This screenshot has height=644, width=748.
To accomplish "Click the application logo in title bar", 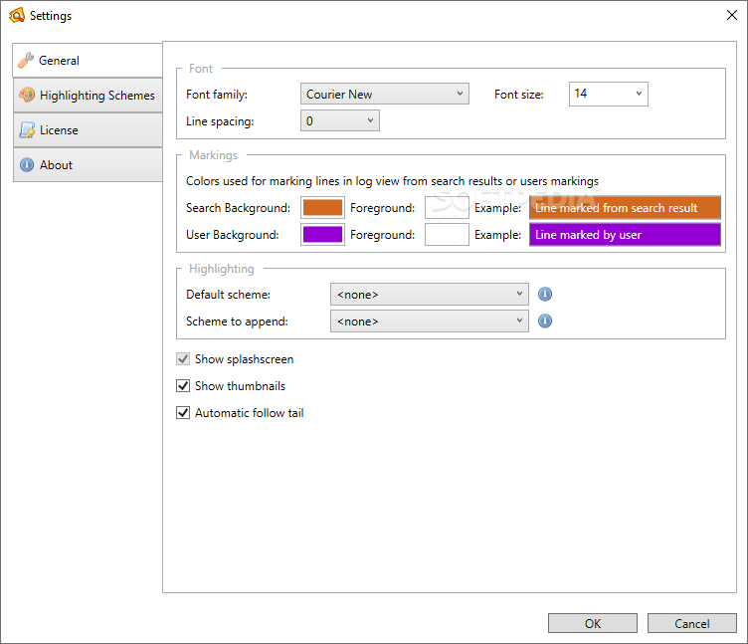I will pos(16,15).
